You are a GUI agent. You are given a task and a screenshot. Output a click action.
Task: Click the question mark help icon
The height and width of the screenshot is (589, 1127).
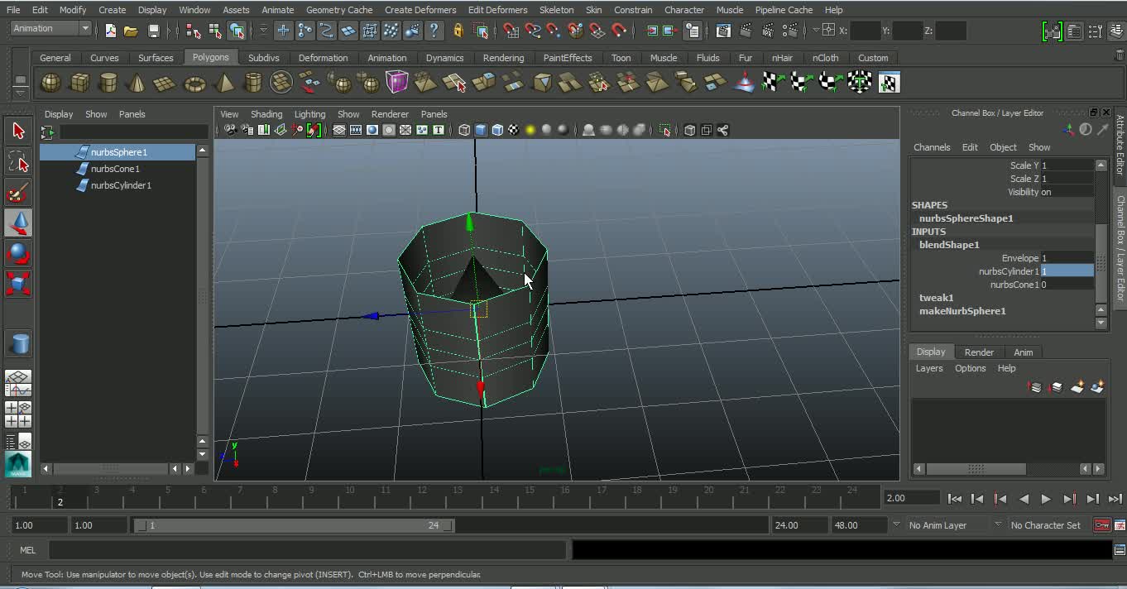click(x=434, y=31)
